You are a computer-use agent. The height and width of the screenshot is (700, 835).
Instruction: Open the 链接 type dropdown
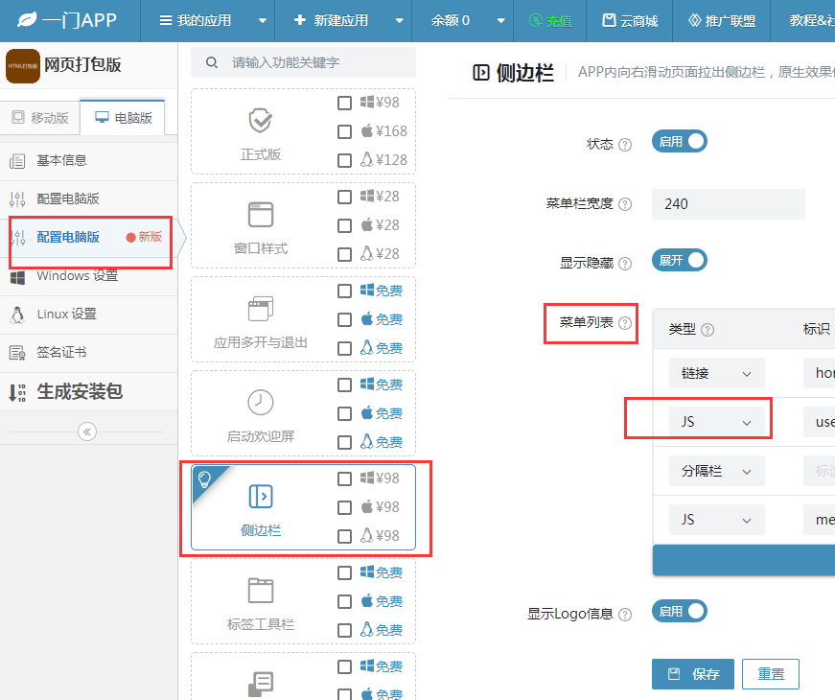717,373
